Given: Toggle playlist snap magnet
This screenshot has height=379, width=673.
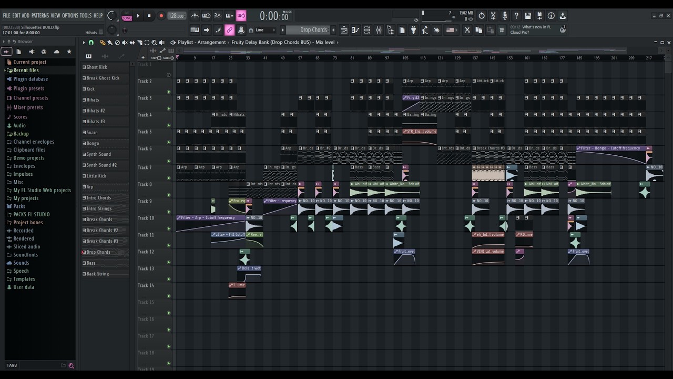Looking at the screenshot, I should click(91, 42).
